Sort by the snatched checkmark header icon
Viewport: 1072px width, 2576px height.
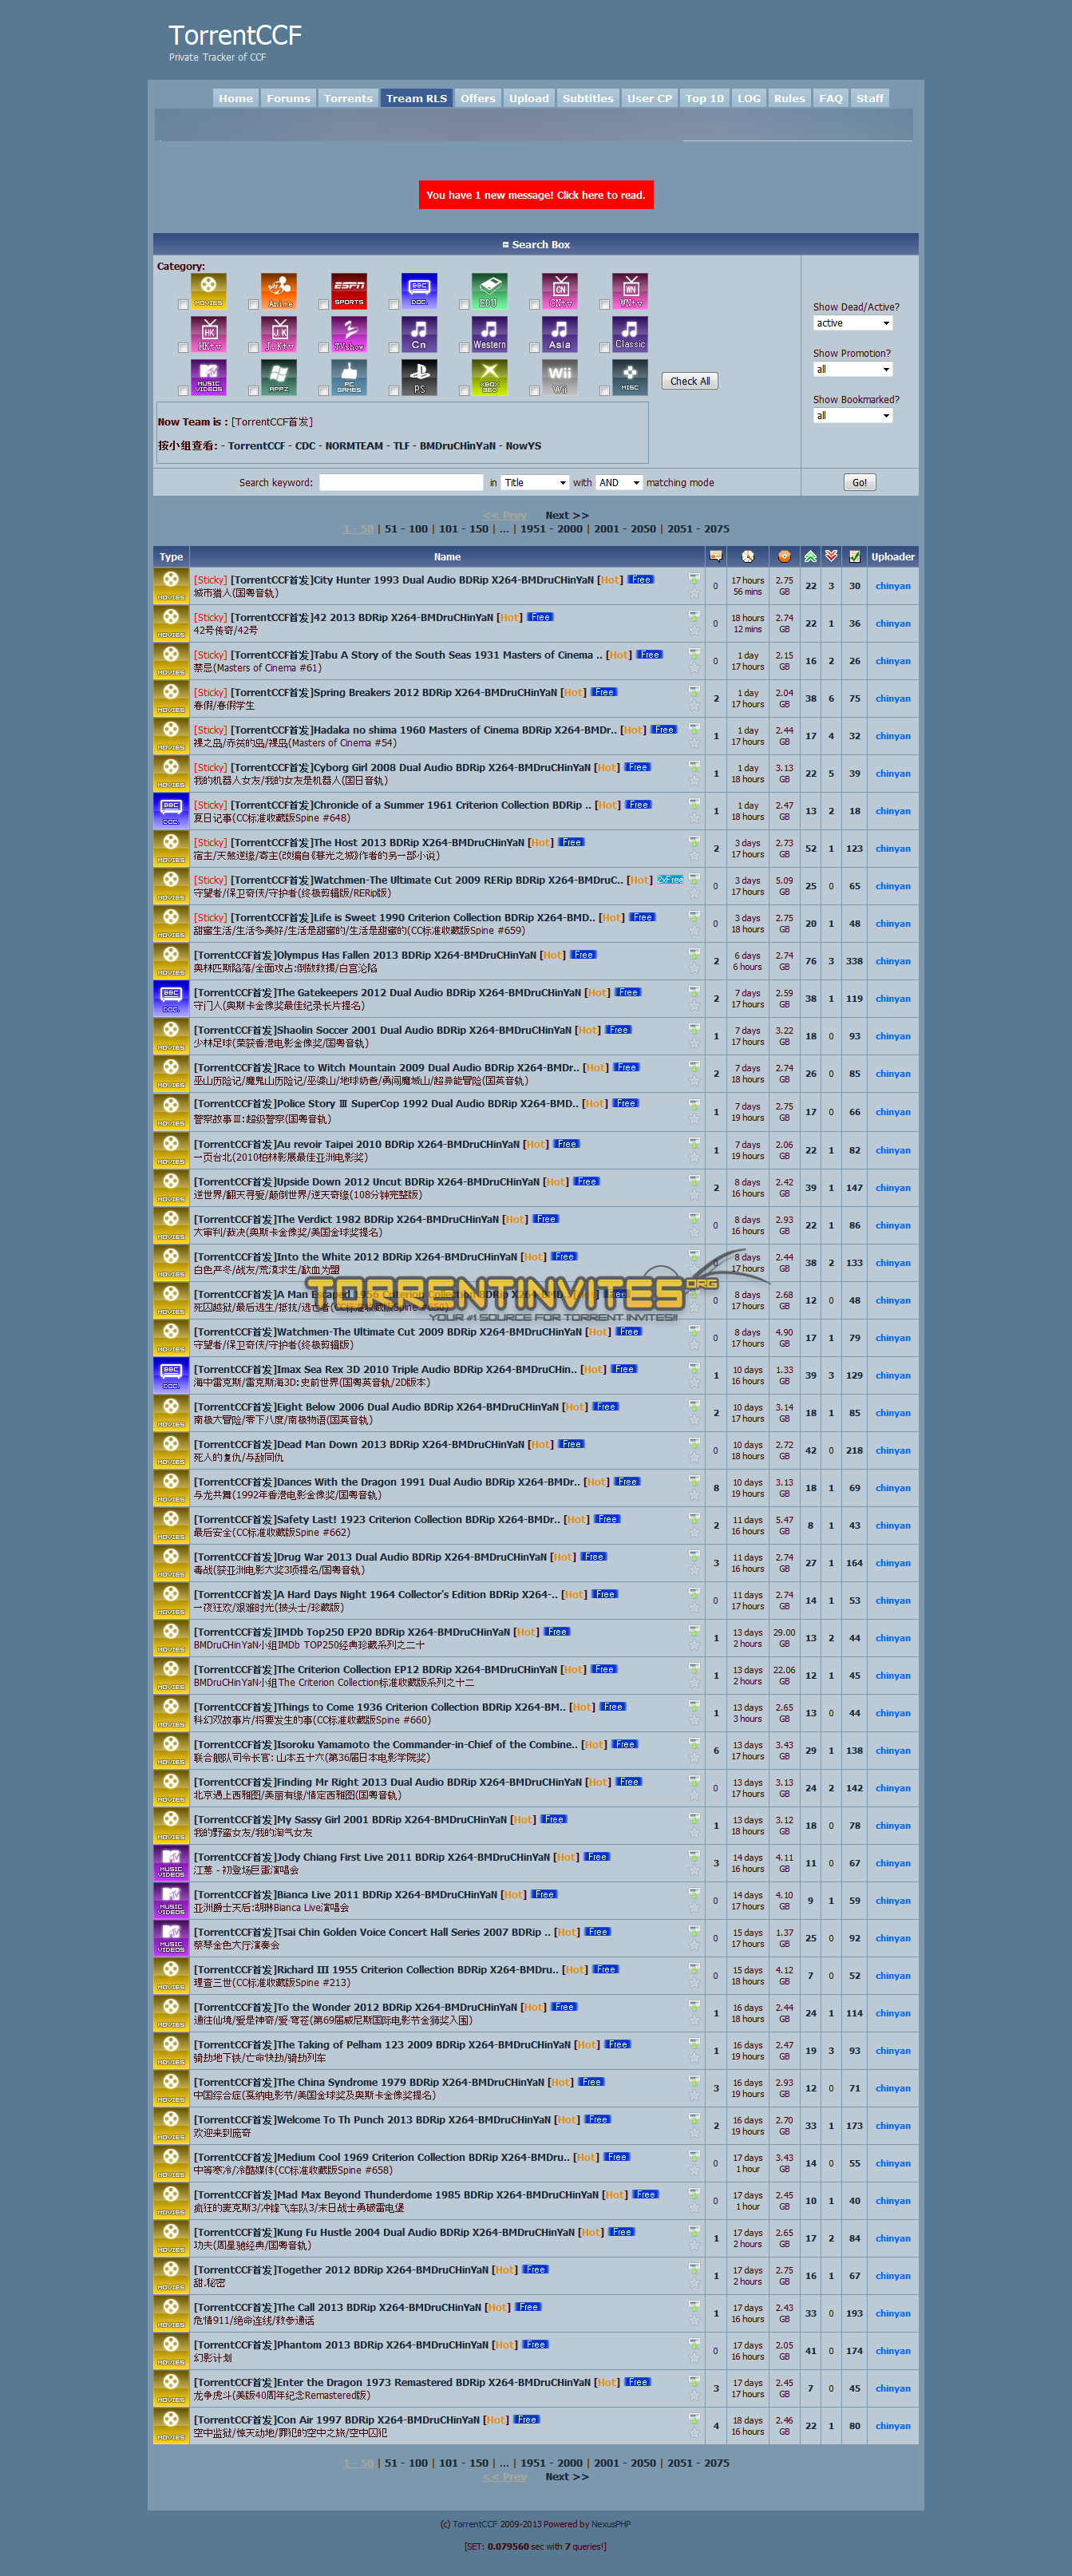(855, 556)
